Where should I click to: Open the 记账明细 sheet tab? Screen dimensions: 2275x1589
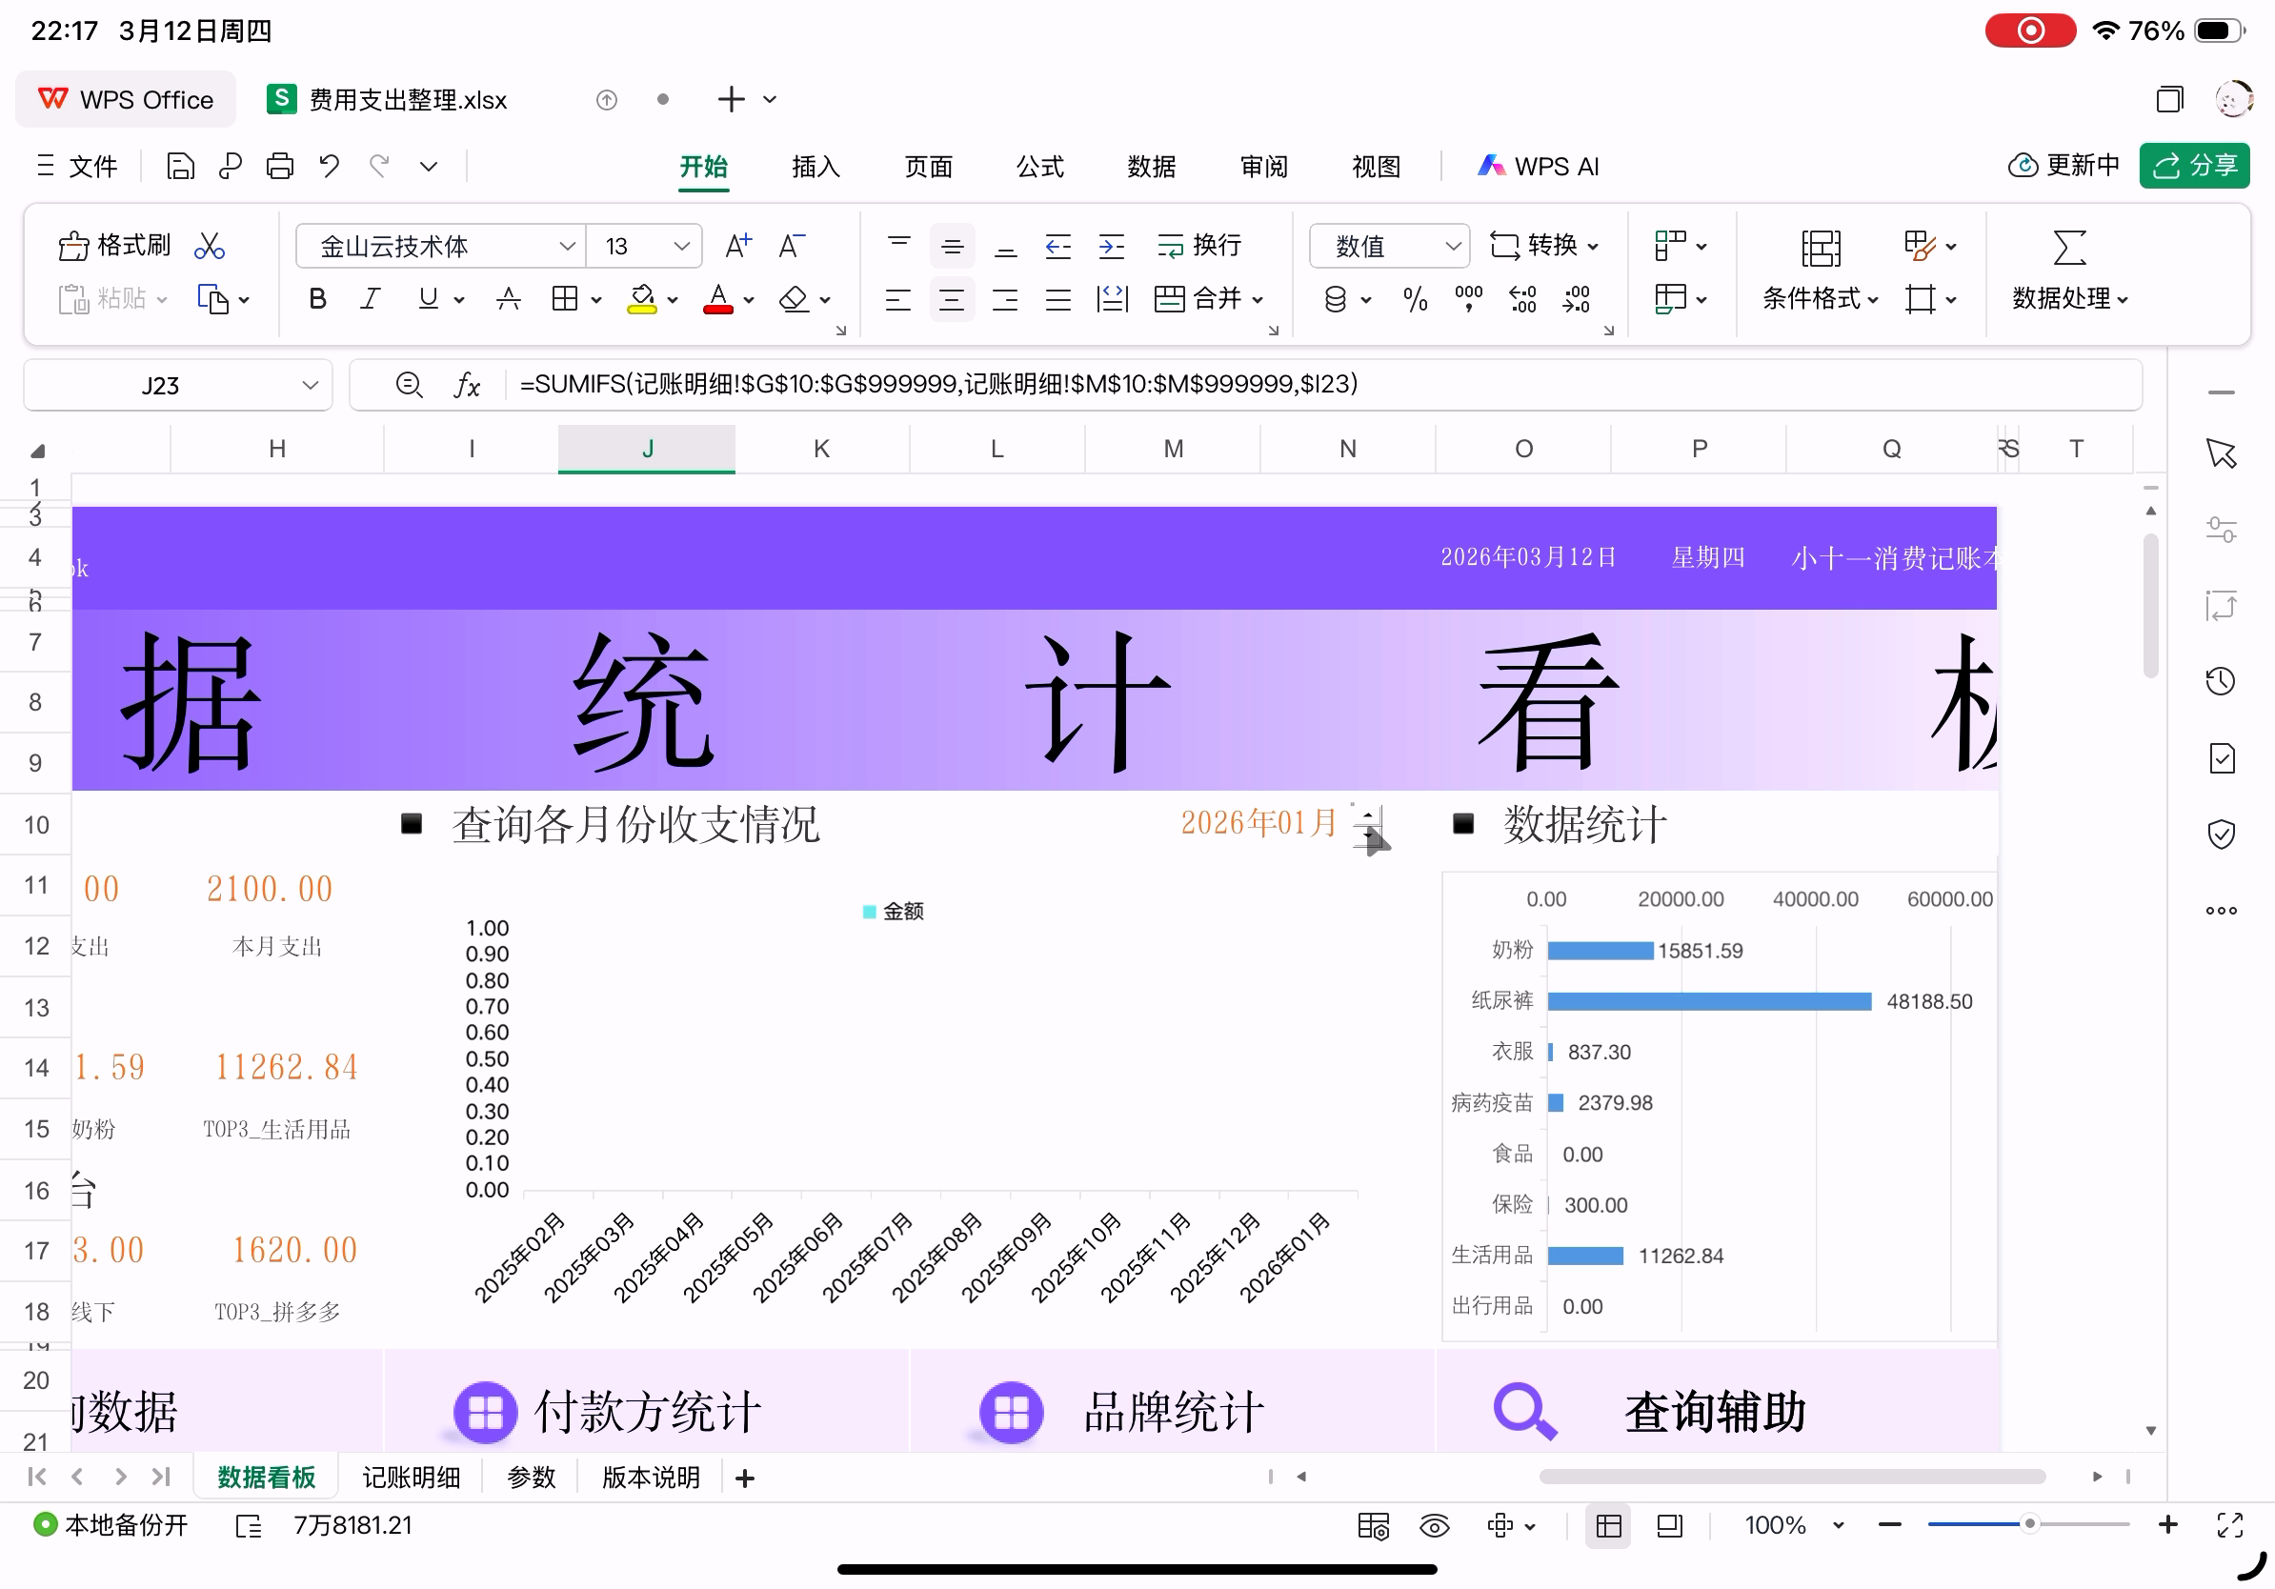411,1478
